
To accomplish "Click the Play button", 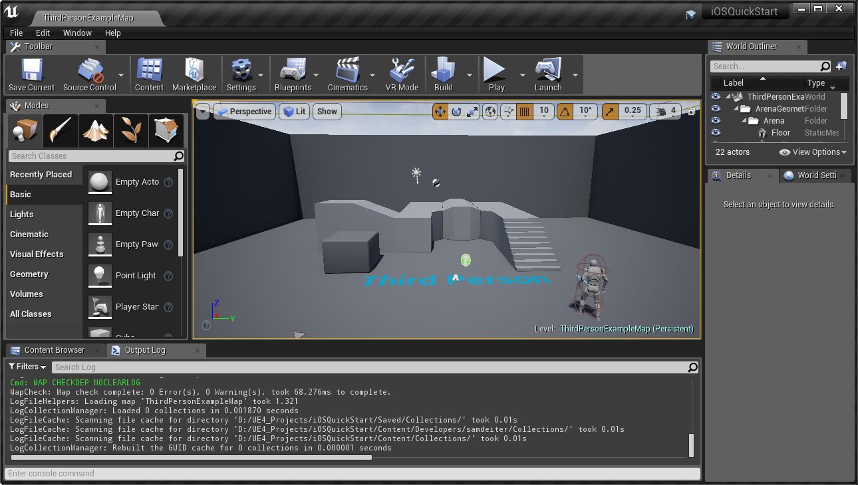I will tap(496, 72).
